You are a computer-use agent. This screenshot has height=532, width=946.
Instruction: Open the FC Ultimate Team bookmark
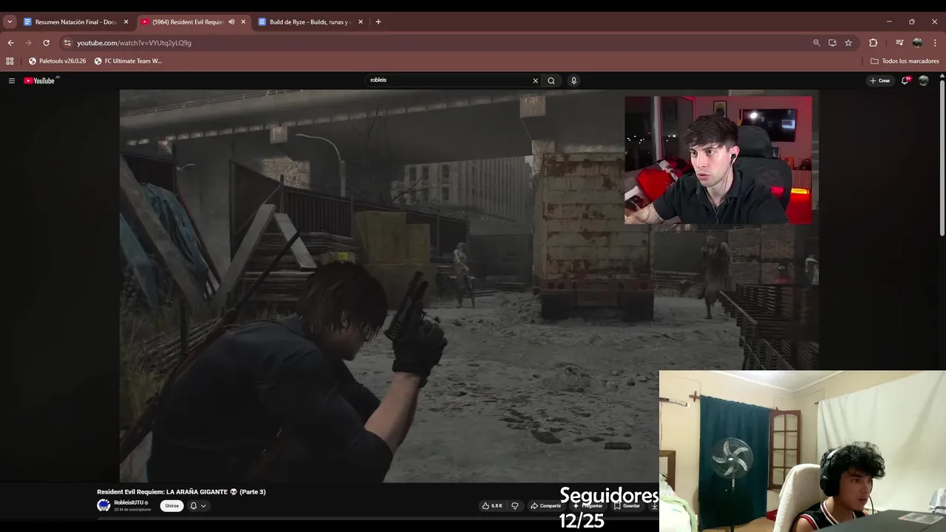(x=128, y=61)
